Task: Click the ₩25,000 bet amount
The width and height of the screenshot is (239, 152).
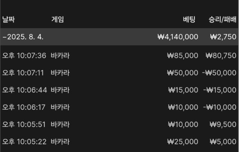Action: 183,142
